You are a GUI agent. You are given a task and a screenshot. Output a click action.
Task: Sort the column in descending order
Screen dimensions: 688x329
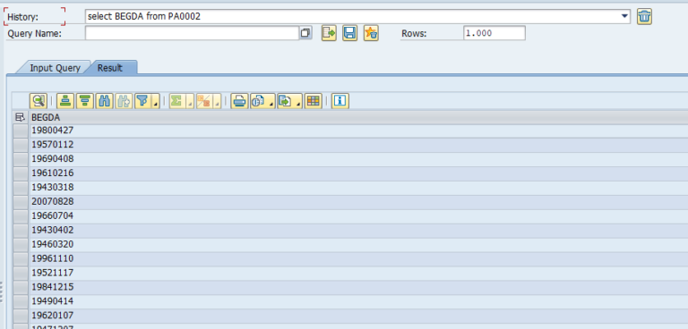point(85,101)
